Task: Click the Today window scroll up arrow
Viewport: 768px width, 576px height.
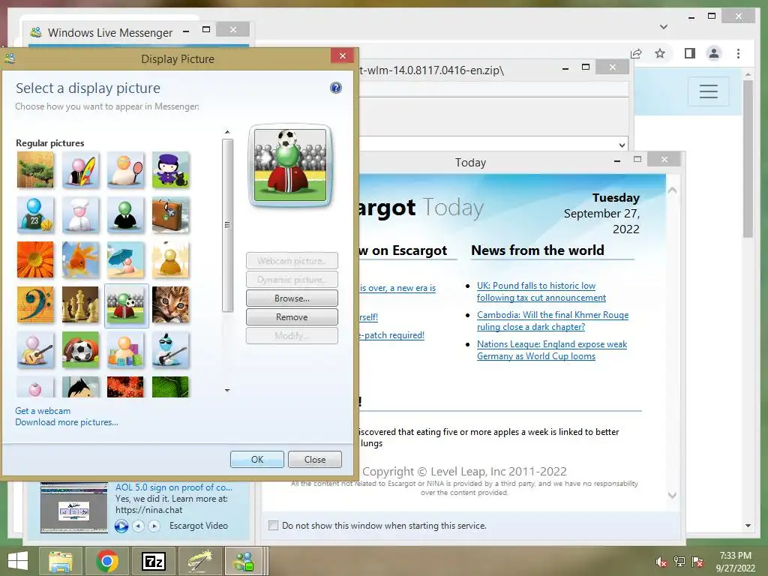Action: tap(673, 190)
